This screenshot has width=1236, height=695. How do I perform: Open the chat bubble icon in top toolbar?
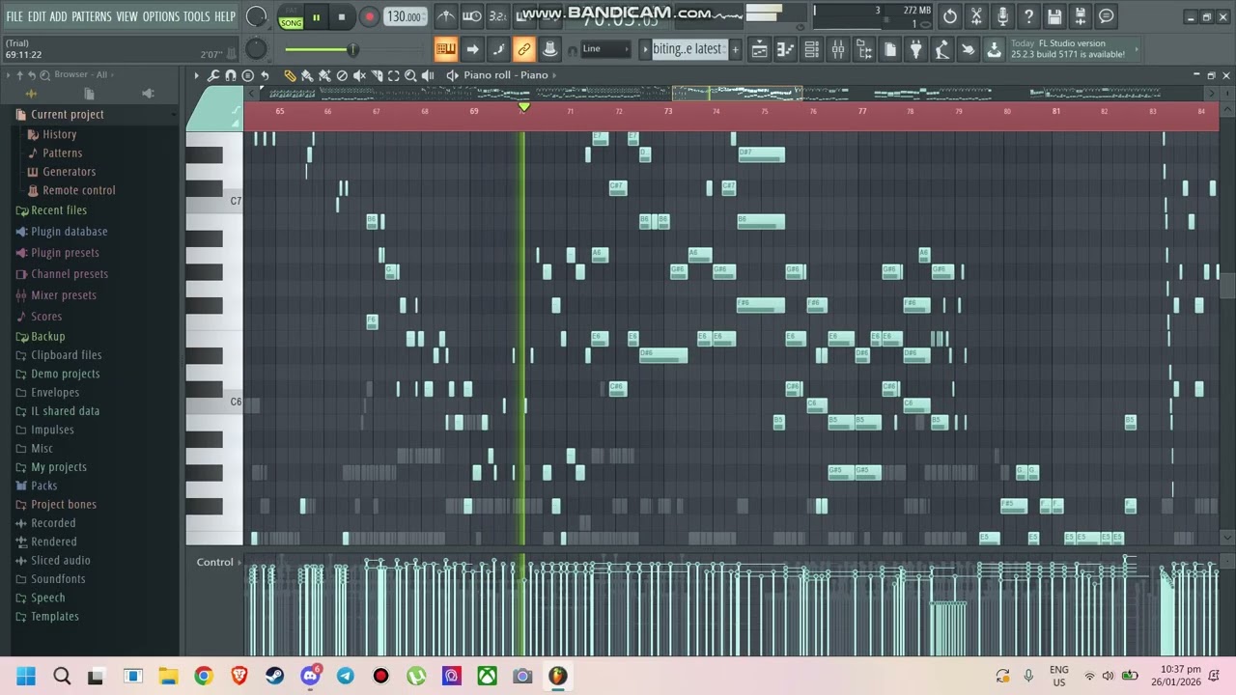pyautogui.click(x=1107, y=16)
